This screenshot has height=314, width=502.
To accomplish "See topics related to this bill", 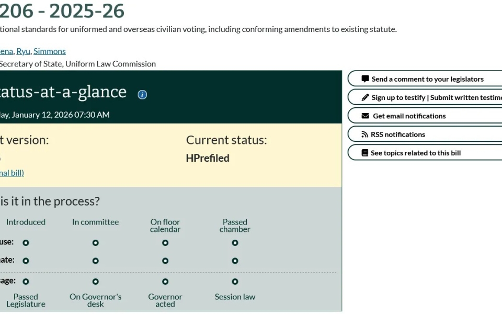I will pyautogui.click(x=415, y=153).
